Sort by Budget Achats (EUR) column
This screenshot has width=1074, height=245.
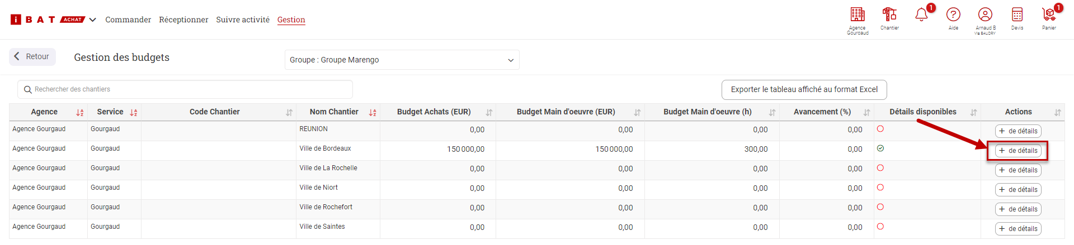pyautogui.click(x=489, y=113)
